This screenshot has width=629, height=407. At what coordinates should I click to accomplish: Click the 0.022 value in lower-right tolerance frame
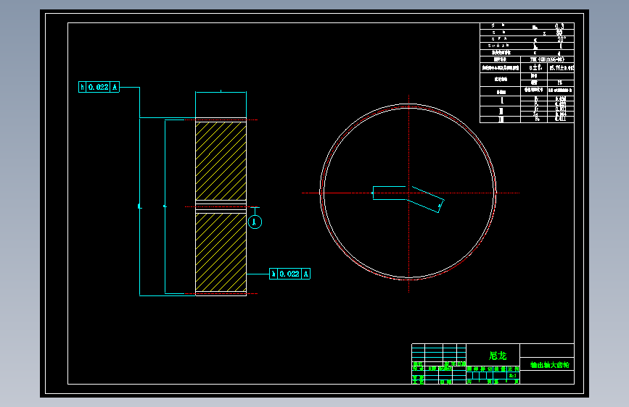pyautogui.click(x=289, y=274)
